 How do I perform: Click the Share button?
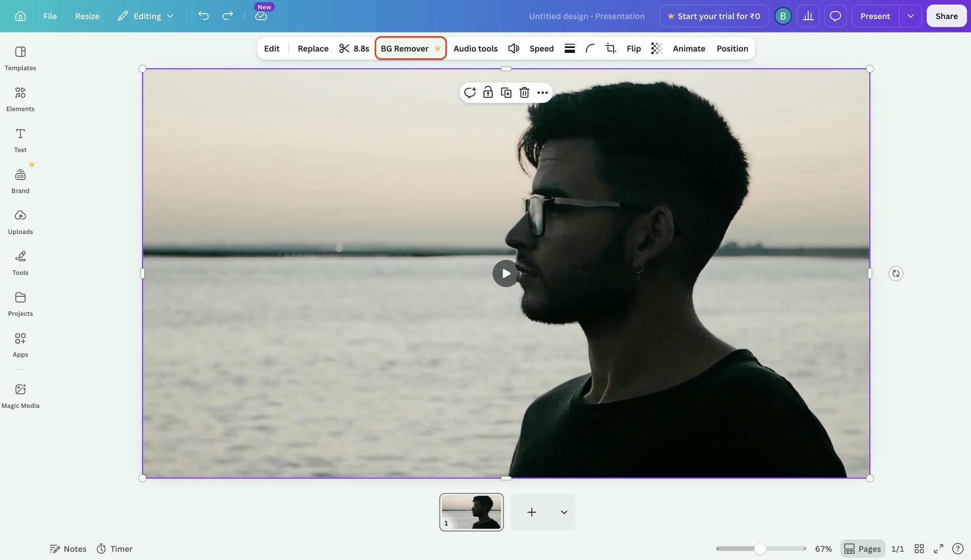(x=946, y=16)
